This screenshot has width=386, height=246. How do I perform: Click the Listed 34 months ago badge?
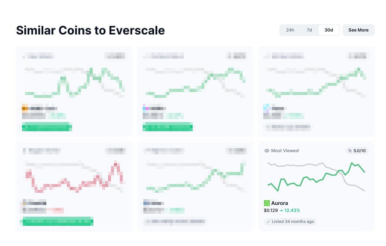pyautogui.click(x=290, y=222)
